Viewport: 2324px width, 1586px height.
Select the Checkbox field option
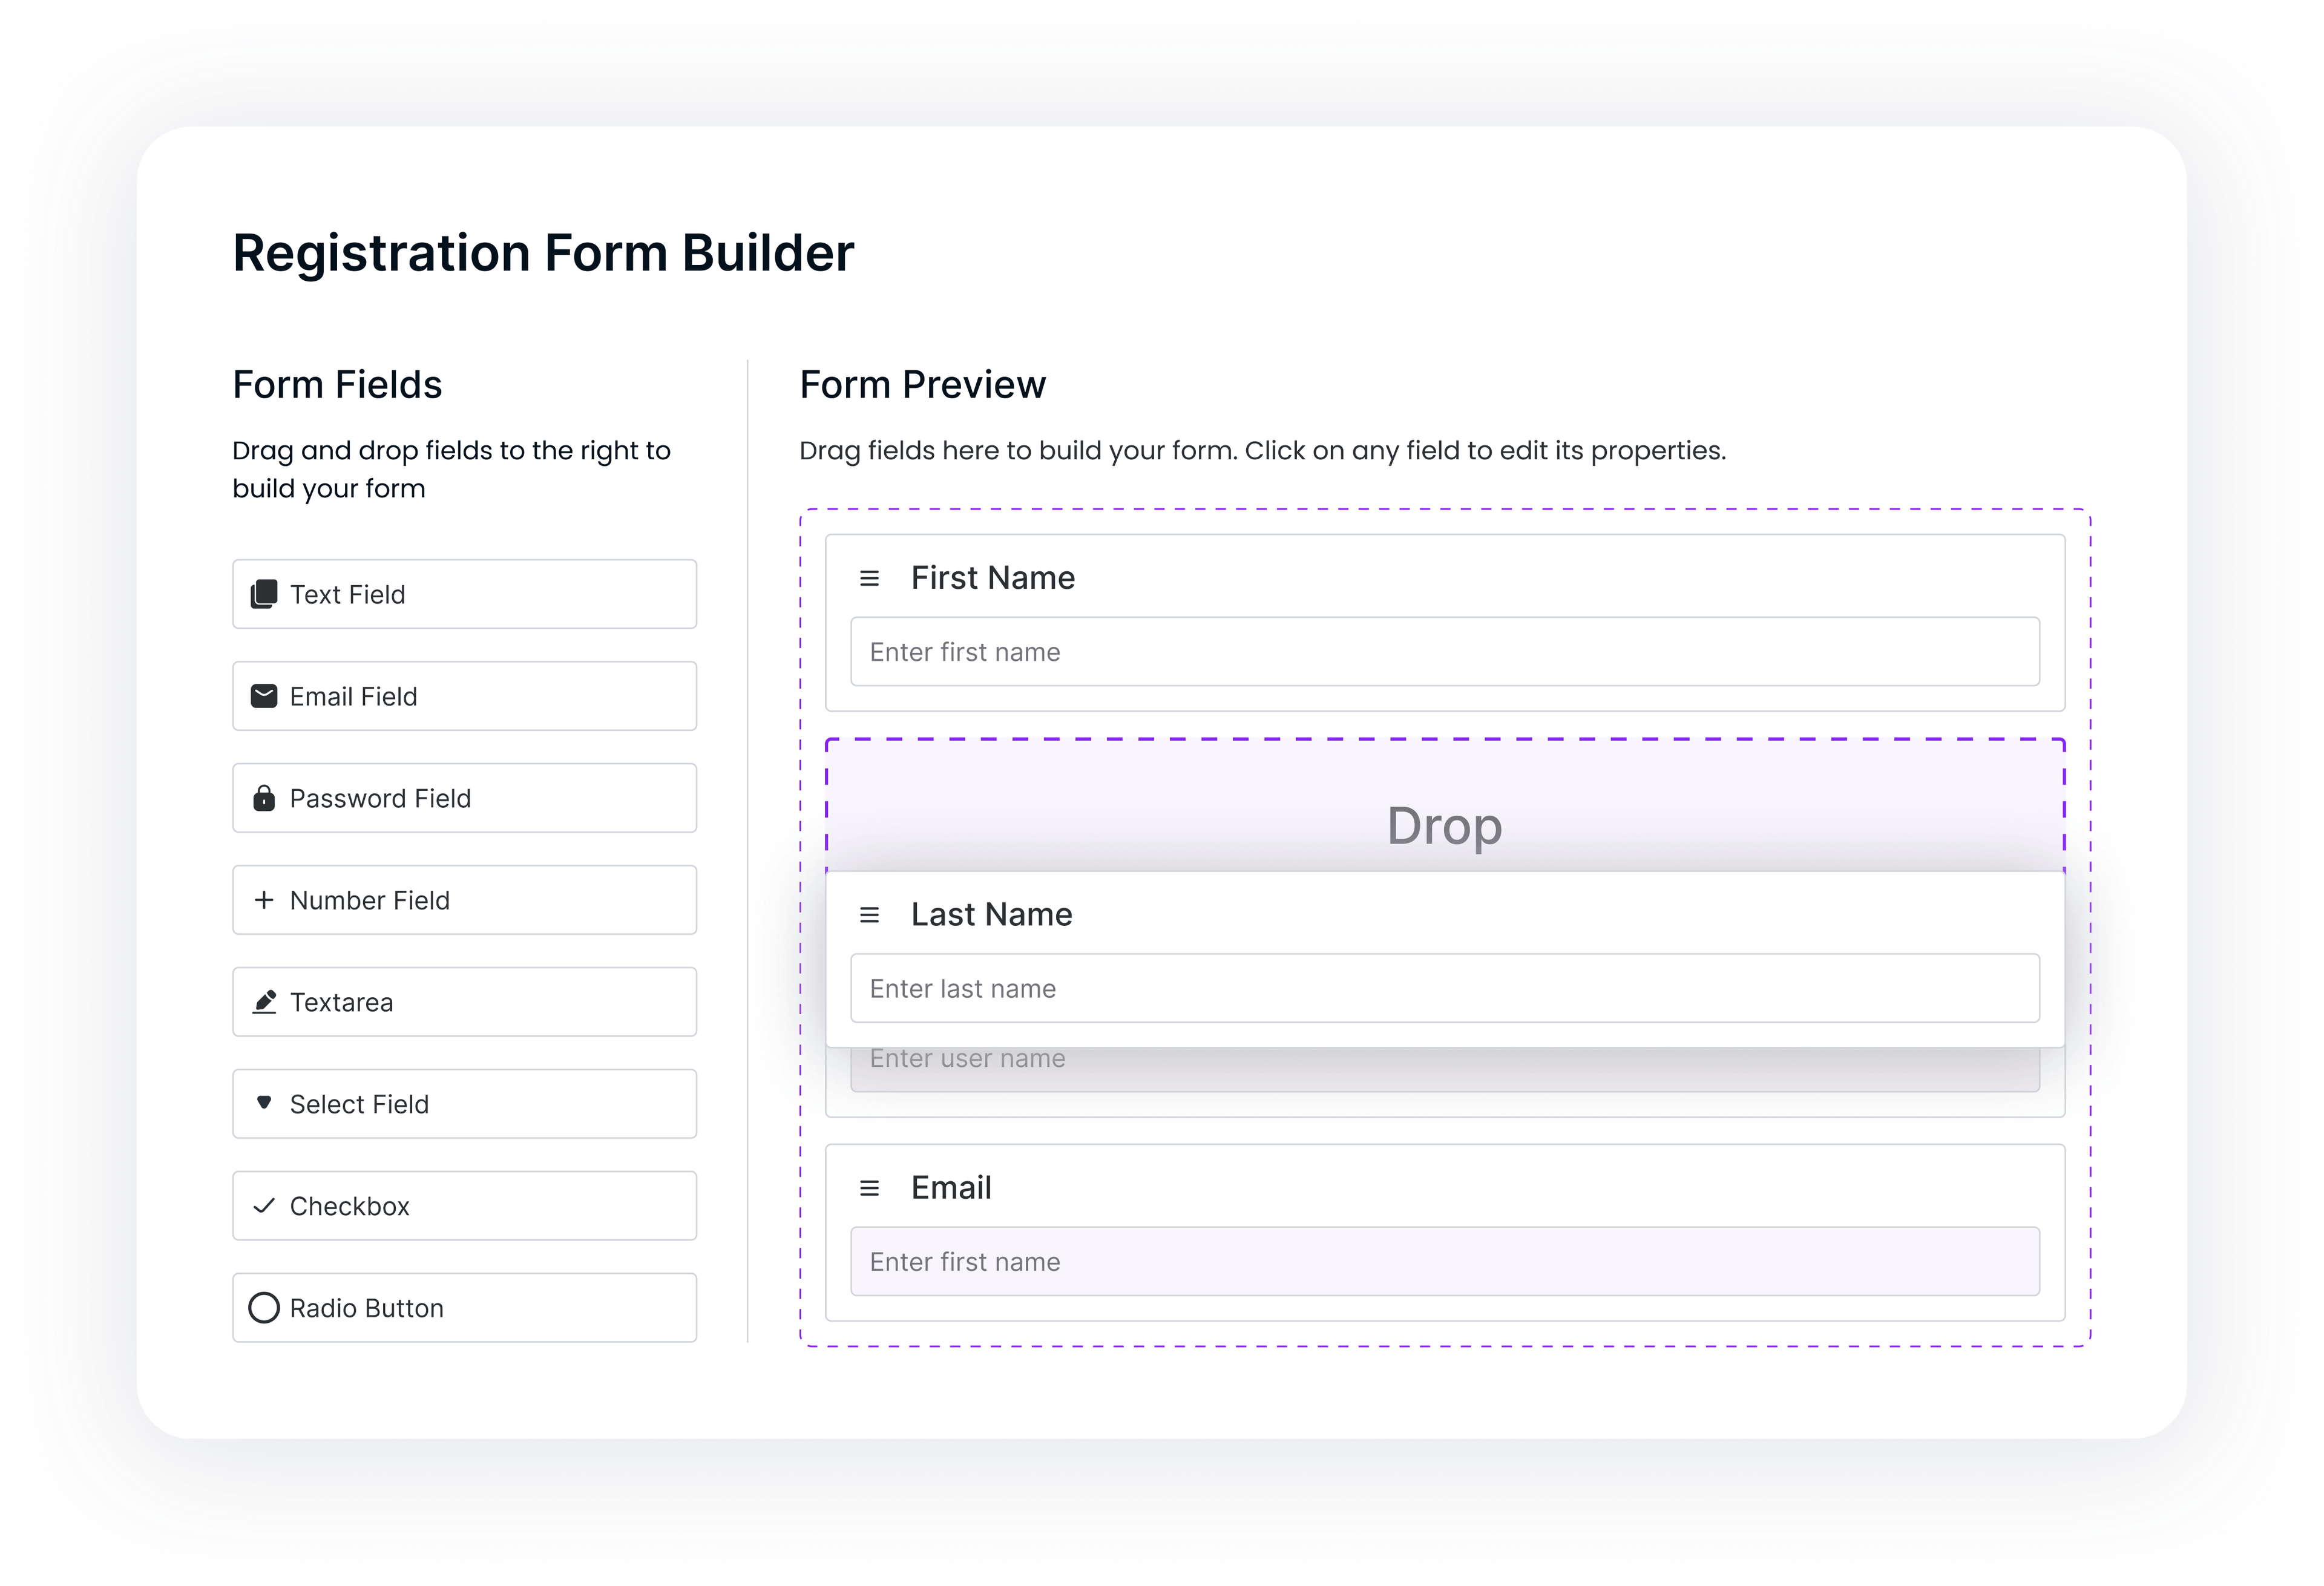(x=463, y=1206)
